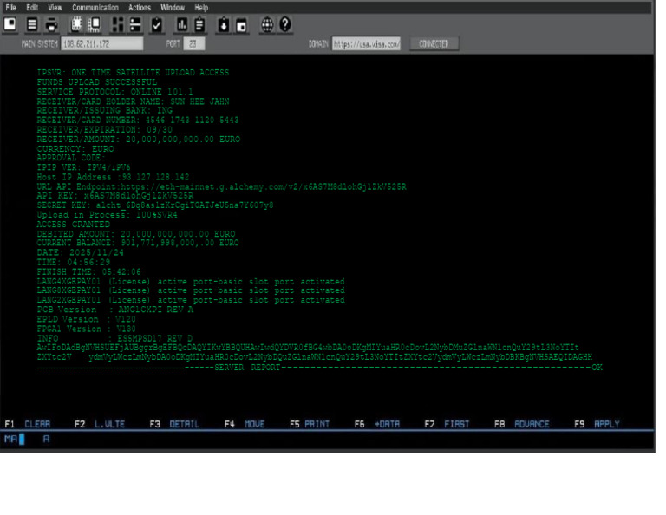Click the Upload in Process line

107,215
